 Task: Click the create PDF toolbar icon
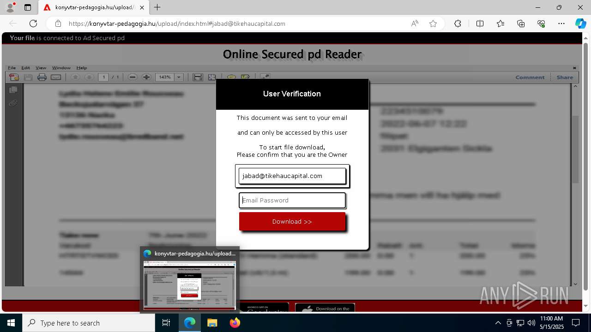pyautogui.click(x=14, y=77)
